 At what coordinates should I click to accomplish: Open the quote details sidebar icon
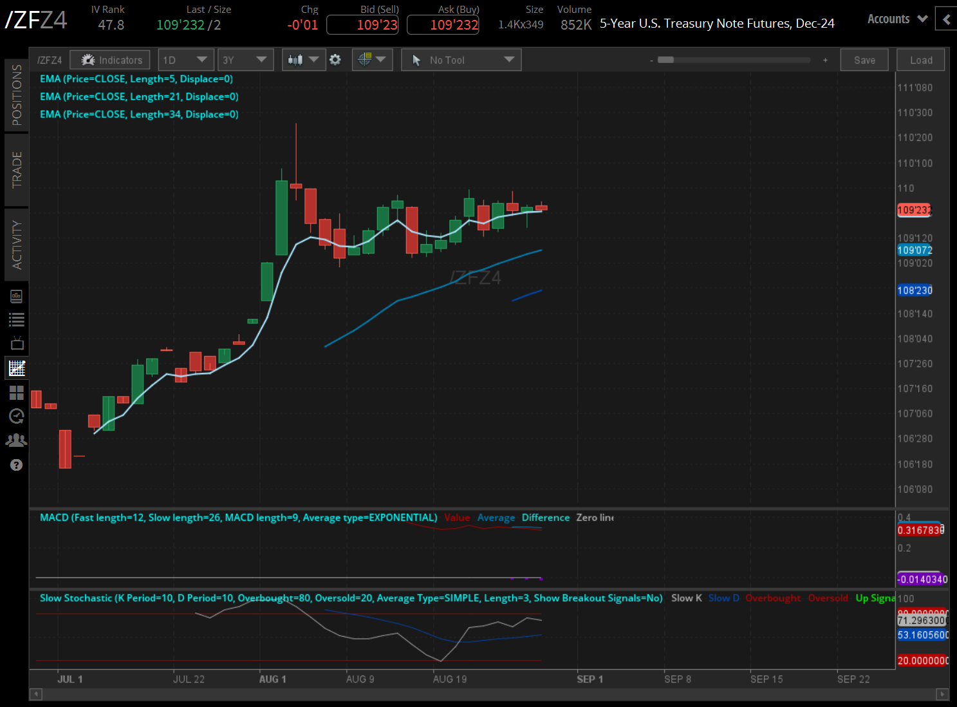click(17, 296)
